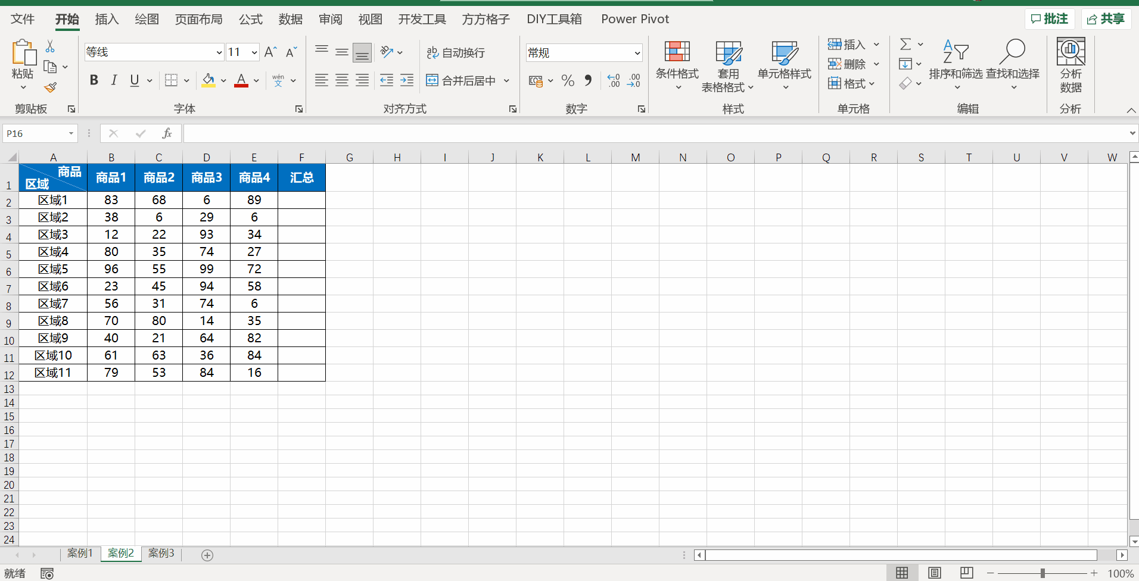Click the Format Painter brush icon
The height and width of the screenshot is (581, 1139).
(51, 88)
